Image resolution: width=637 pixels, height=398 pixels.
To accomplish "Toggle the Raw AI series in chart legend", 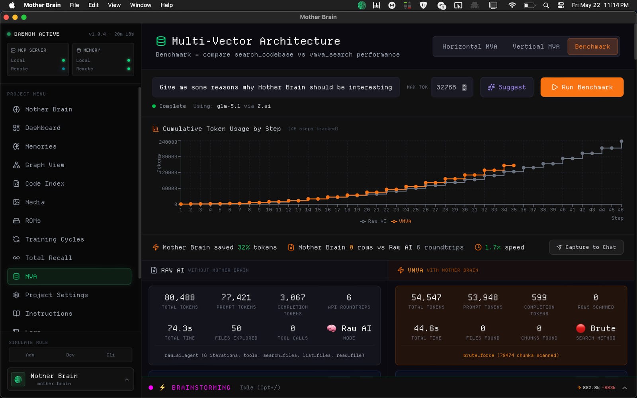I will coord(373,221).
